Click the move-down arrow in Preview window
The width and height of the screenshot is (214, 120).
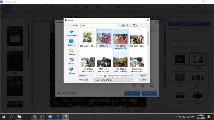[x=143, y=86]
